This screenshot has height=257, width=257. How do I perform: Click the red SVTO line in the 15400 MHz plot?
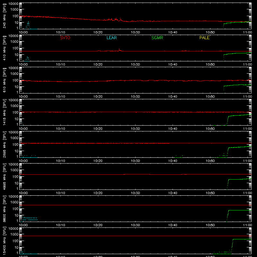pyautogui.click(x=135, y=236)
